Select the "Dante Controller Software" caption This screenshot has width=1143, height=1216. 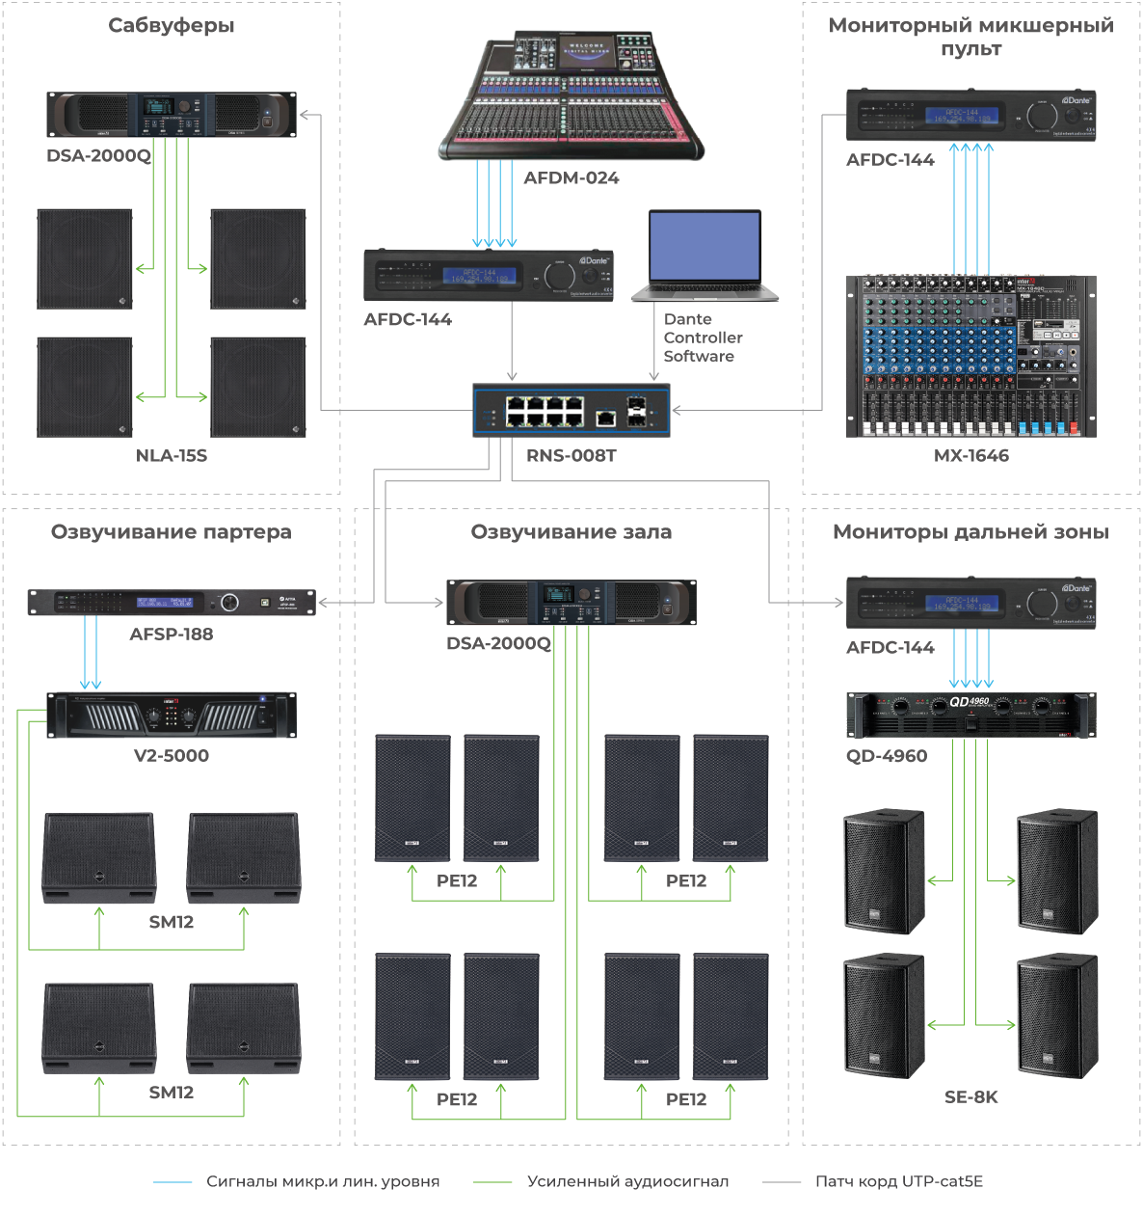click(704, 338)
